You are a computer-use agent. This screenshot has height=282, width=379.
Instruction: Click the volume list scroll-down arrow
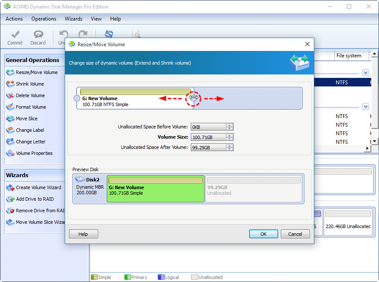coord(374,141)
